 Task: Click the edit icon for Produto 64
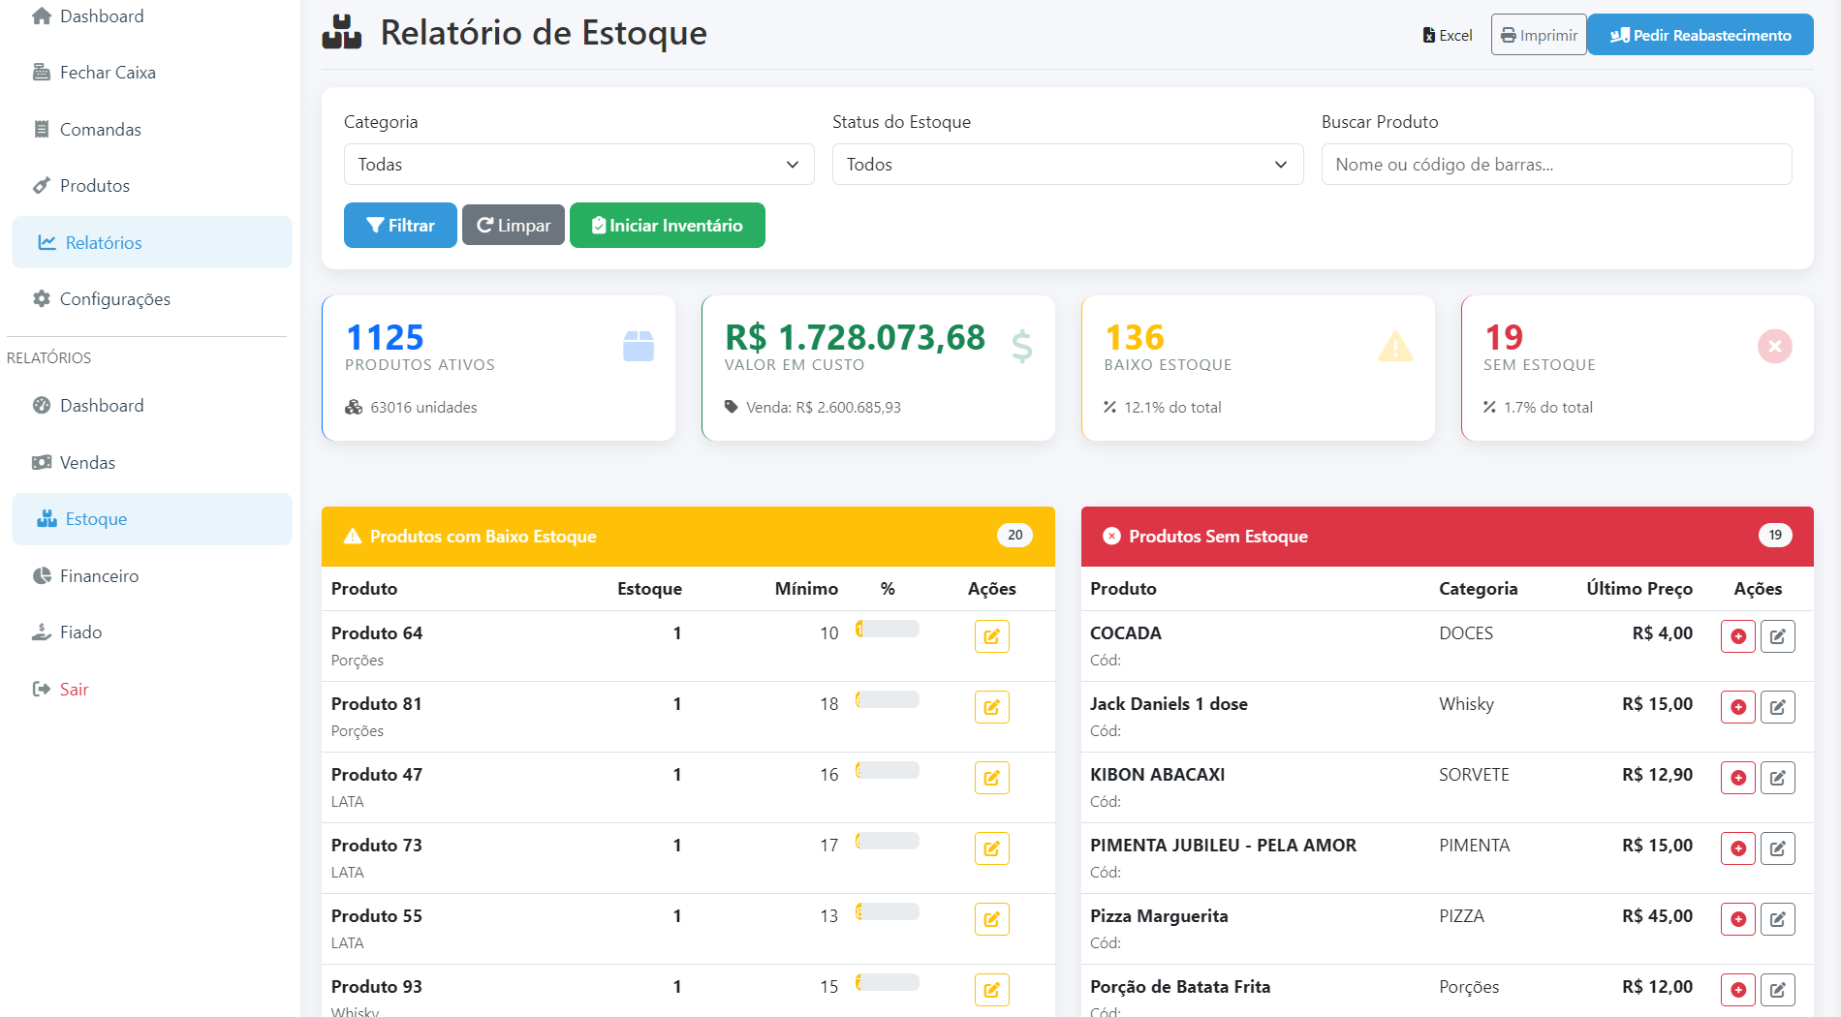pyautogui.click(x=991, y=636)
